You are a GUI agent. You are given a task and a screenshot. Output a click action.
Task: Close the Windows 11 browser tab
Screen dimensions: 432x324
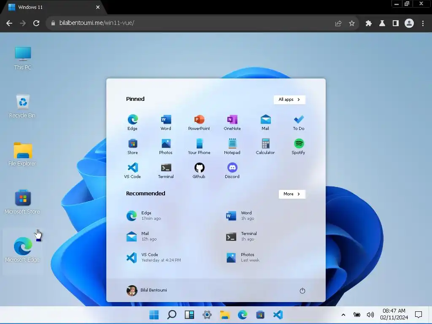[x=98, y=7]
